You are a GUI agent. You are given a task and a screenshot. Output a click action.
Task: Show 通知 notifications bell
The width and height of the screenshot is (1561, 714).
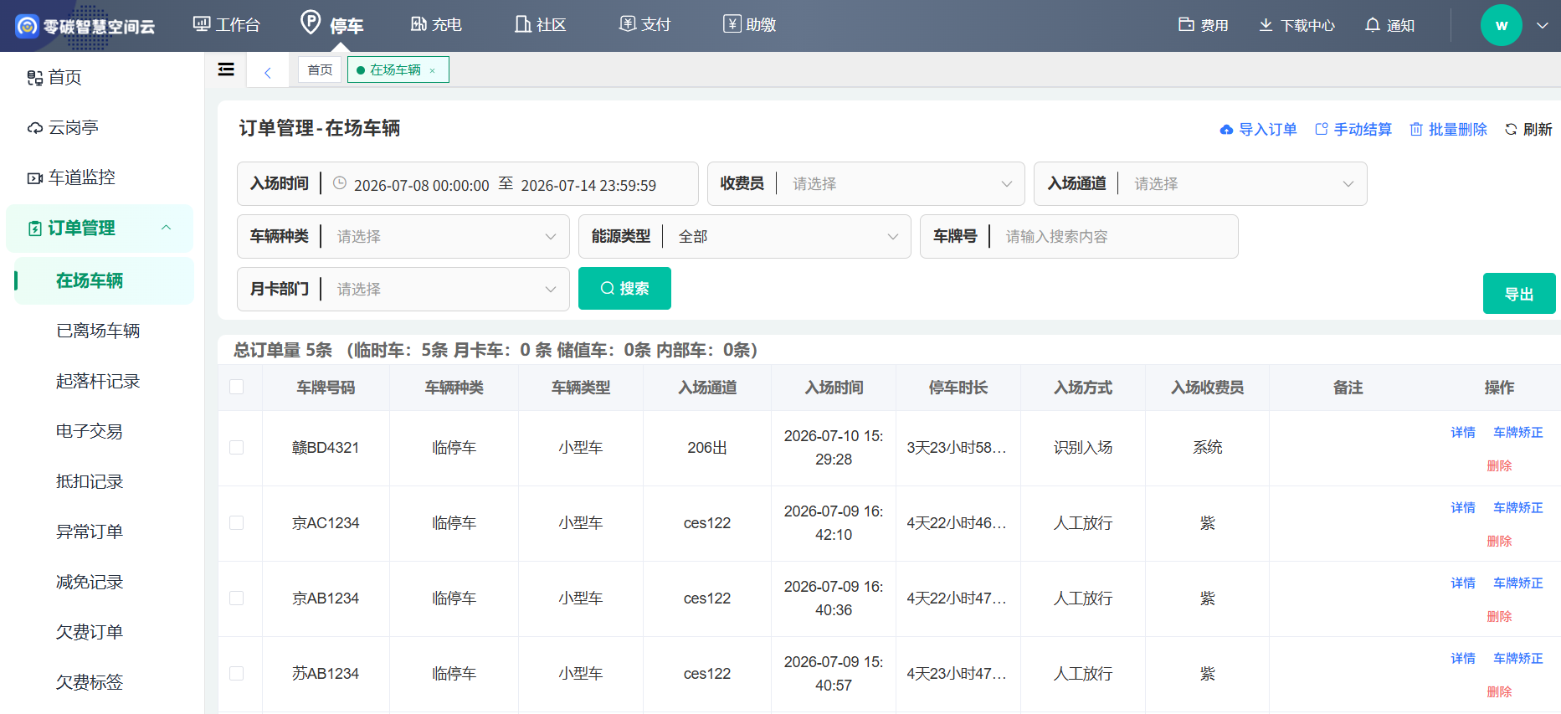tap(1390, 25)
